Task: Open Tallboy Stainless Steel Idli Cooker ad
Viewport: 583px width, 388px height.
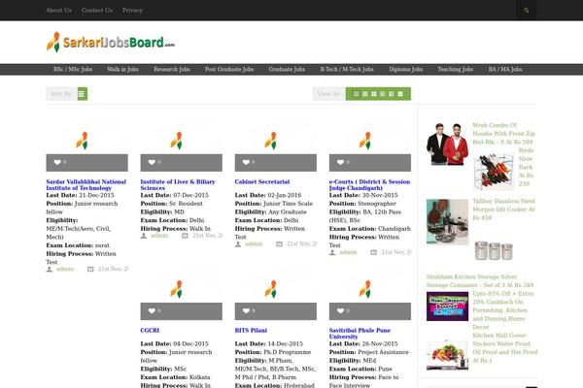Action: click(503, 210)
